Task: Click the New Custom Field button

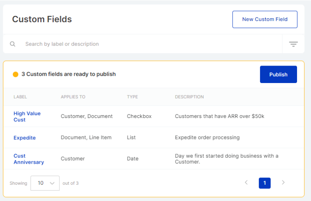Action: [x=265, y=19]
